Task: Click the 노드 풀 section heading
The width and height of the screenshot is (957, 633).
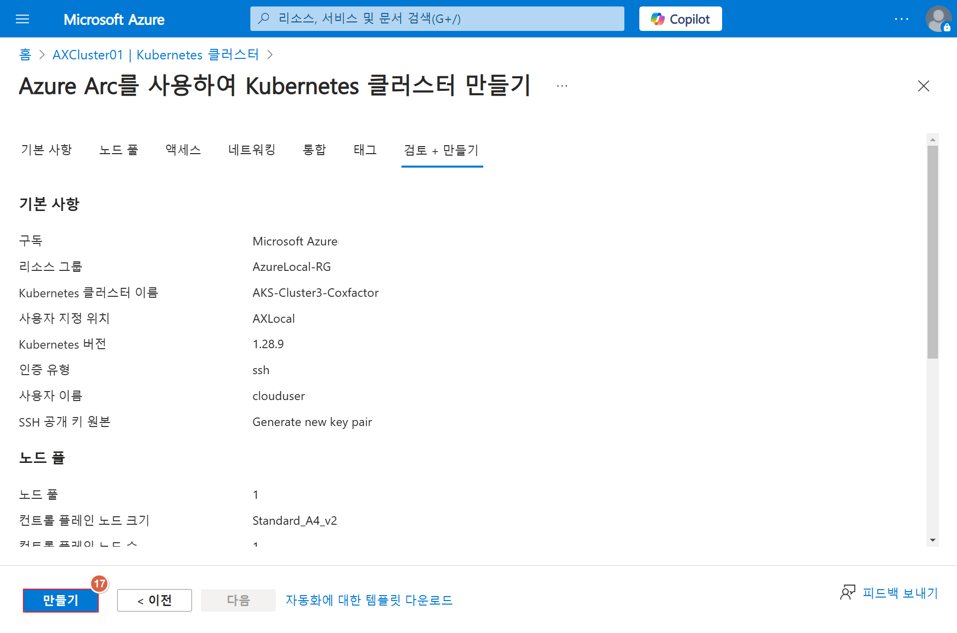Action: click(42, 458)
